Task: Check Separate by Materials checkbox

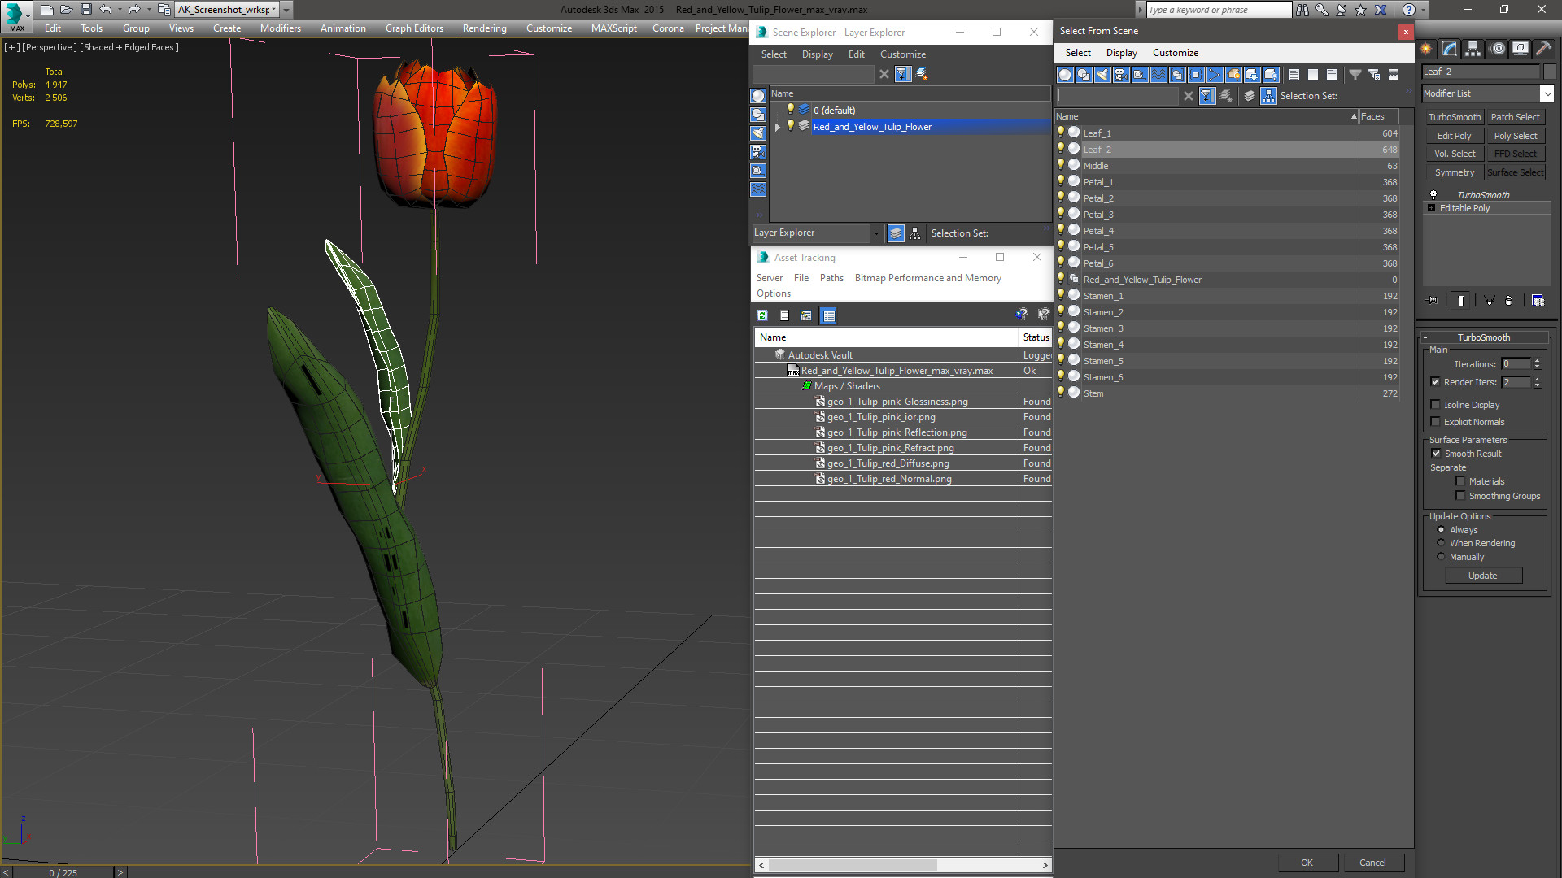Action: [1460, 481]
